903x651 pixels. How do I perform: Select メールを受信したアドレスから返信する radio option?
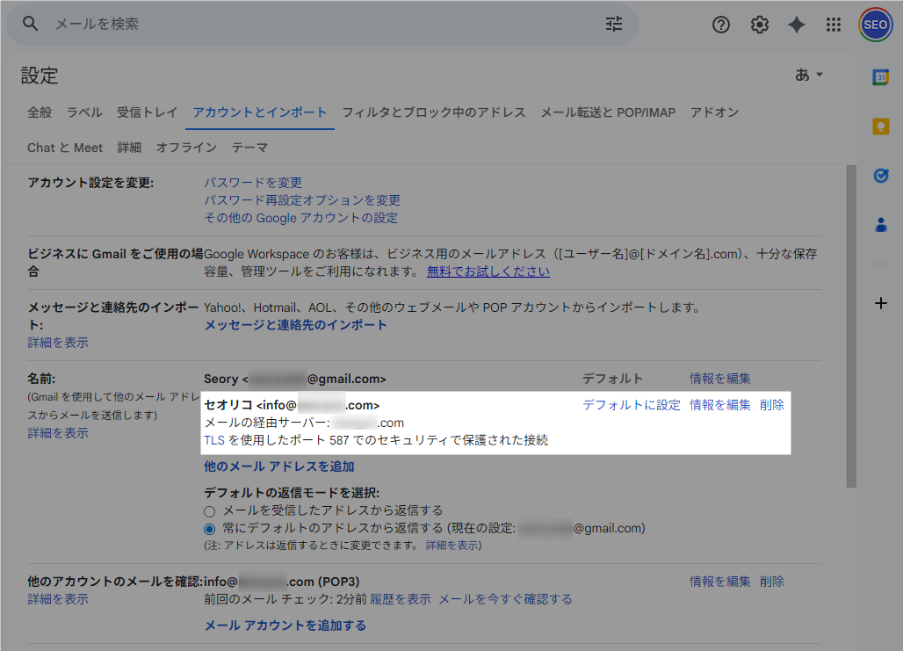tap(208, 511)
